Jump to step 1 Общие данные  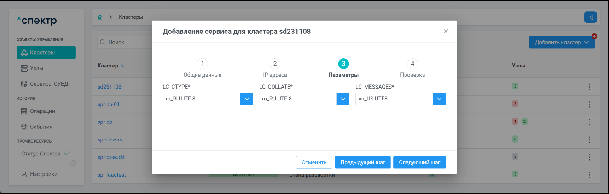(203, 64)
